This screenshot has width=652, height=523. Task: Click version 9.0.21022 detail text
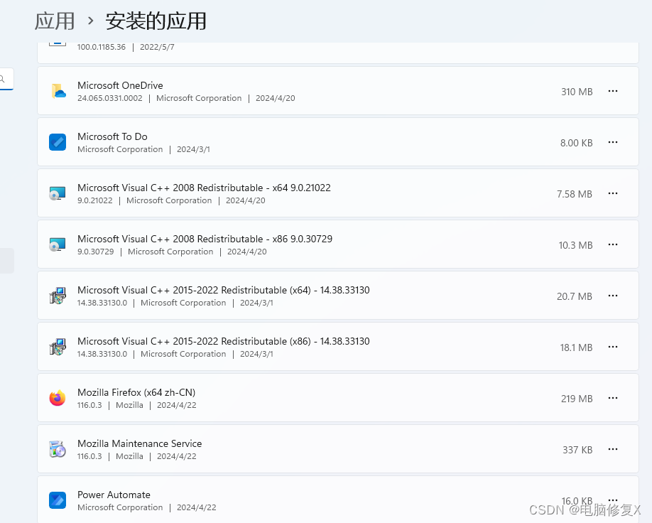coord(94,200)
